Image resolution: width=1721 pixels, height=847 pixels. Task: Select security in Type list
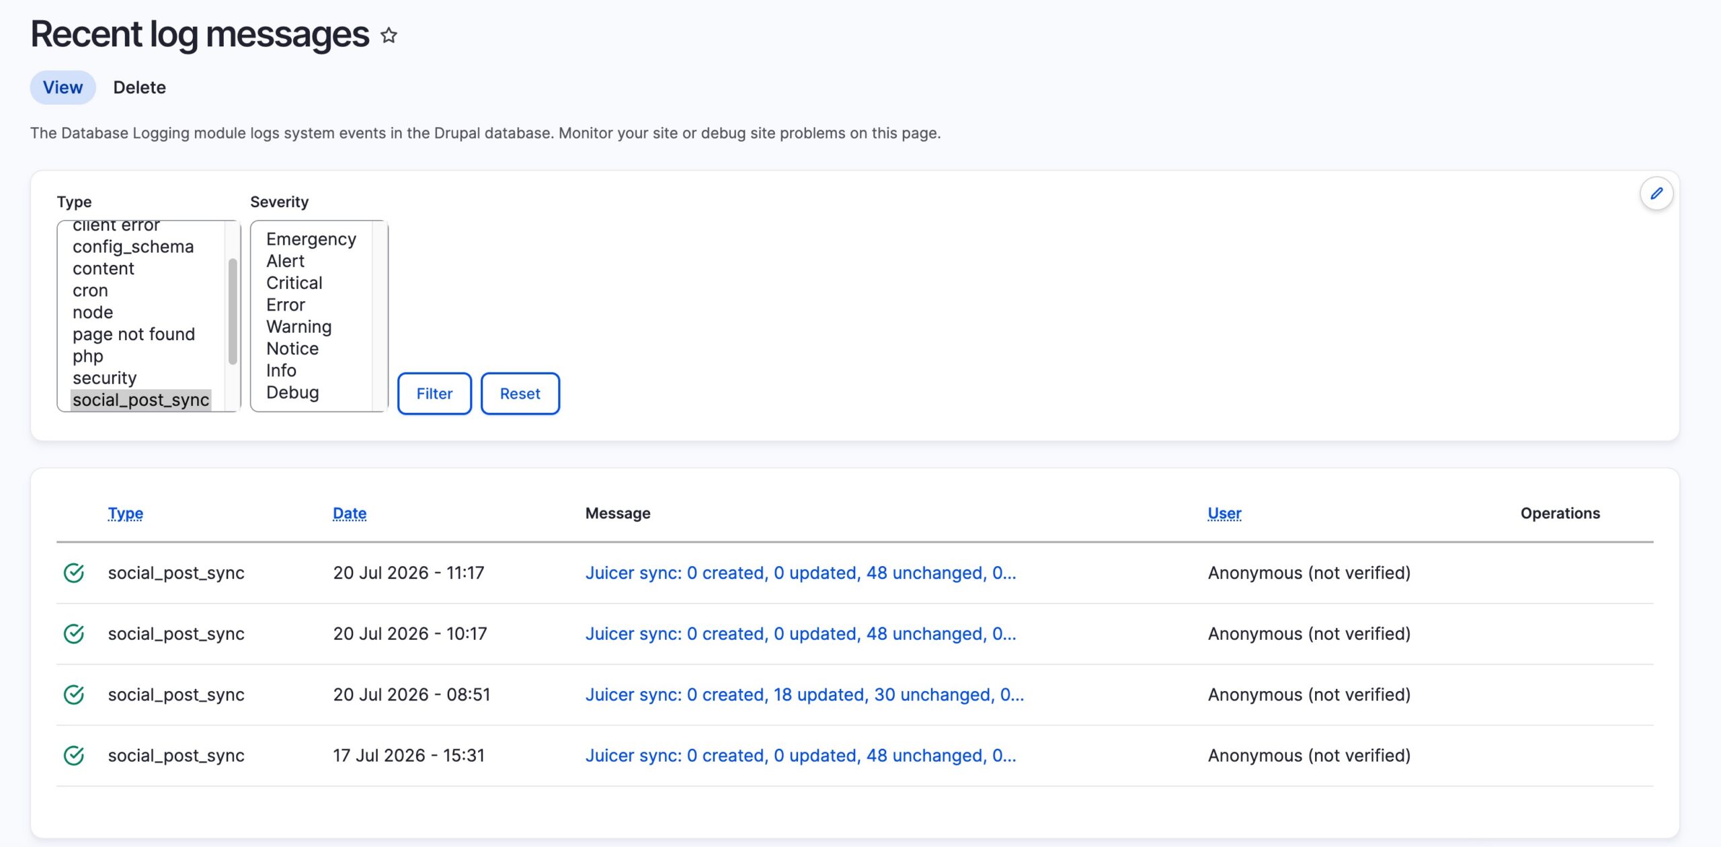(105, 378)
